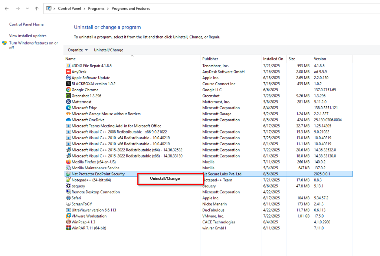
Task: Select the VMware Workstation icon
Action: 68,216
